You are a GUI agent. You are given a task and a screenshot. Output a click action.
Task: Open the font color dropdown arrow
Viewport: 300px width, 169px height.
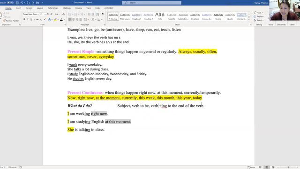[64, 19]
